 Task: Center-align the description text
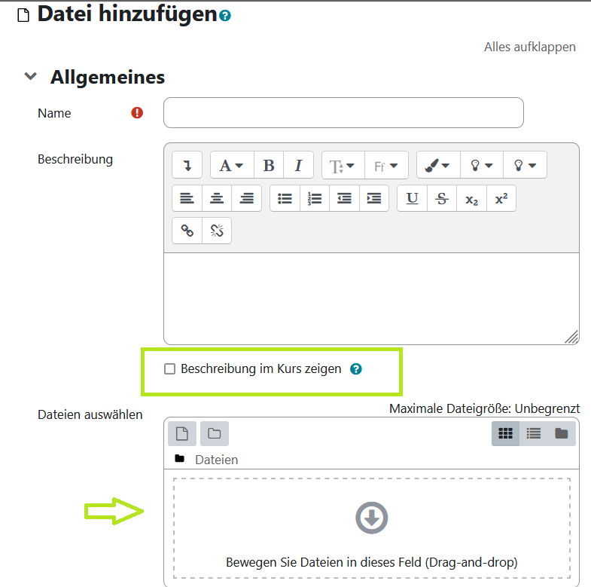(217, 198)
